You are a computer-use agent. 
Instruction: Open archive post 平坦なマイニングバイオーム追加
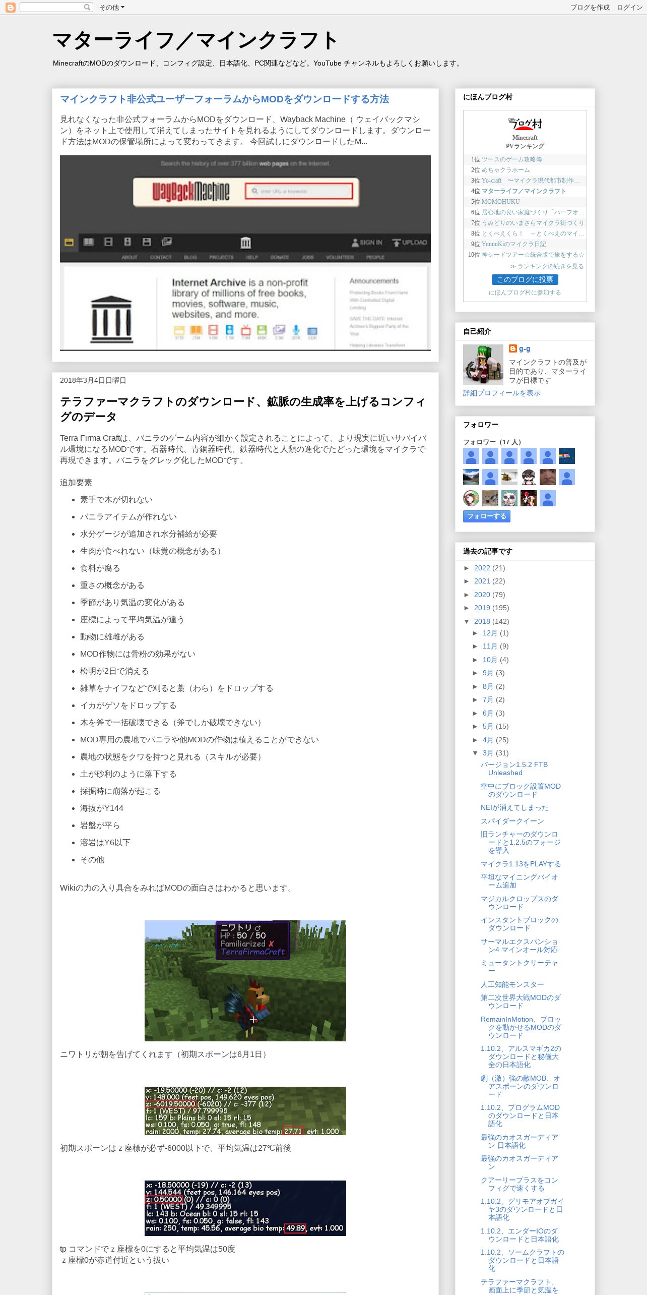coord(519,881)
